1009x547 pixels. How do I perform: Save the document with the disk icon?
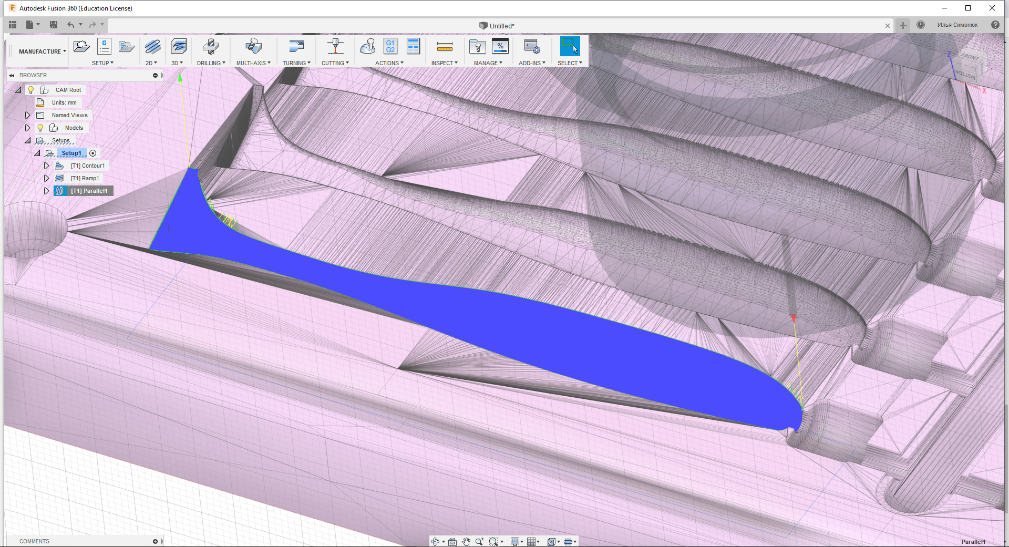point(53,25)
